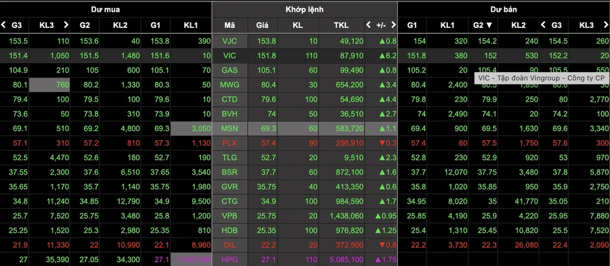Open the CTD stock symbol
Image resolution: width=610 pixels, height=266 pixels.
tap(230, 99)
